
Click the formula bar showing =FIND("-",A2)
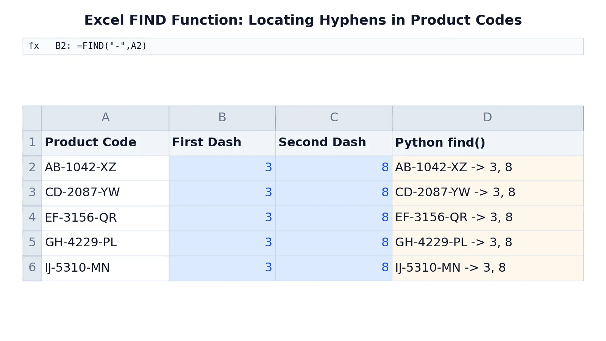point(303,46)
